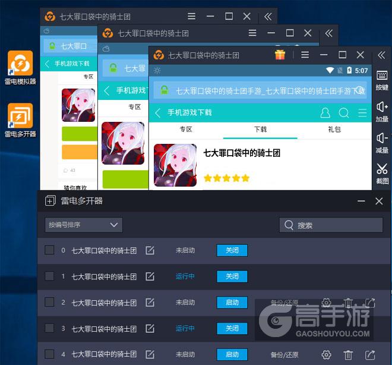This screenshot has height=365, width=392.
Task: Switch to the 礼包 tab
Action: tap(334, 130)
